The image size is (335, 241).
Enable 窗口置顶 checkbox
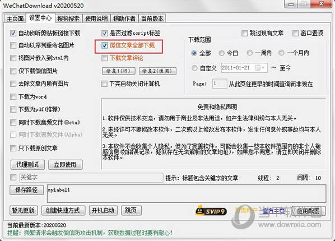coord(295,33)
